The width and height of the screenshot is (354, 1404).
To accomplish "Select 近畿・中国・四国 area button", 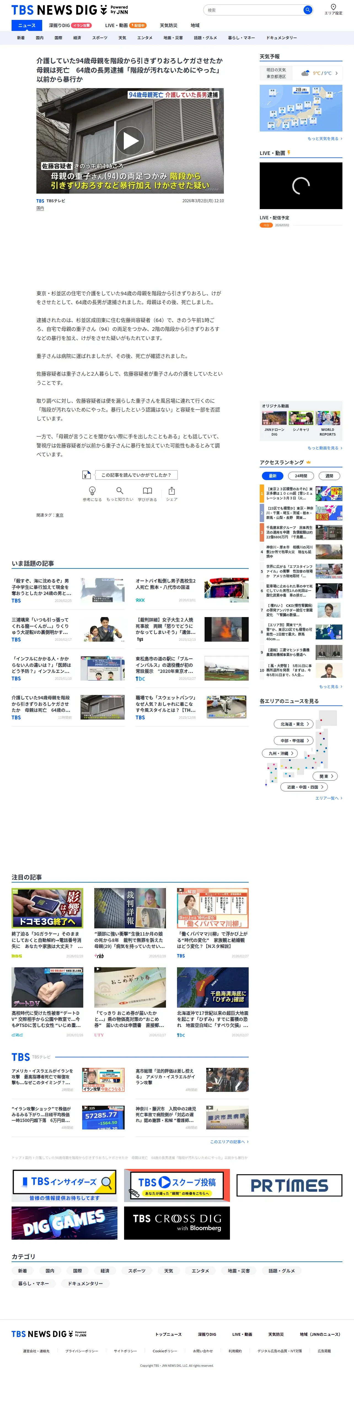I will coord(304,787).
